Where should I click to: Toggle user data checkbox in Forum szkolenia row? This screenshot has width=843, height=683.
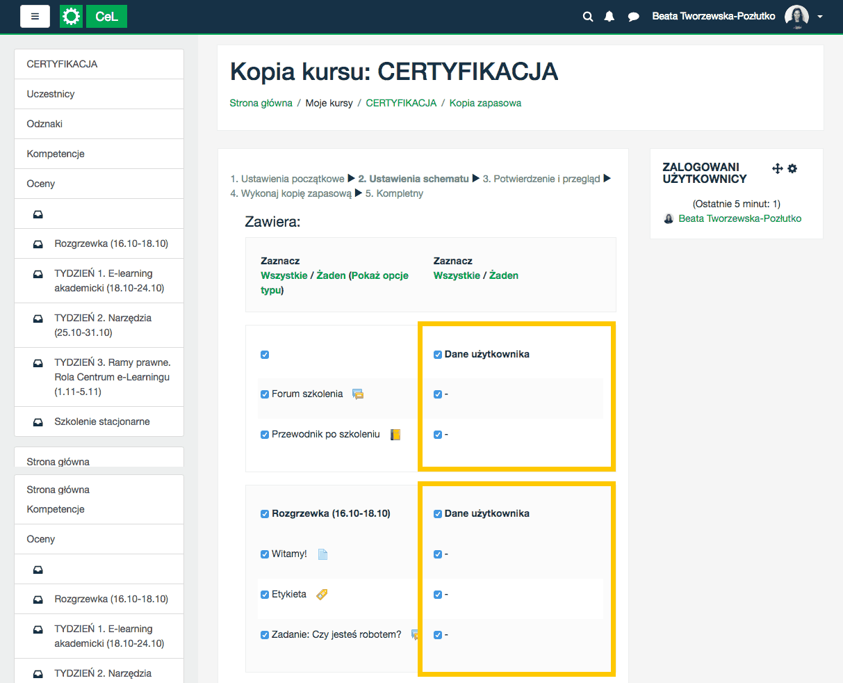click(x=438, y=394)
